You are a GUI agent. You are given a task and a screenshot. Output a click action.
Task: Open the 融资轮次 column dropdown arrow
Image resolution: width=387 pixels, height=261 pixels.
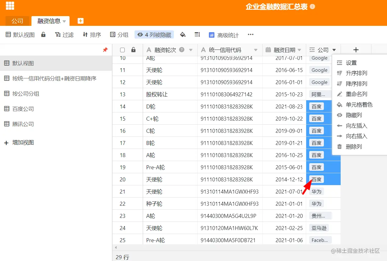click(191, 50)
